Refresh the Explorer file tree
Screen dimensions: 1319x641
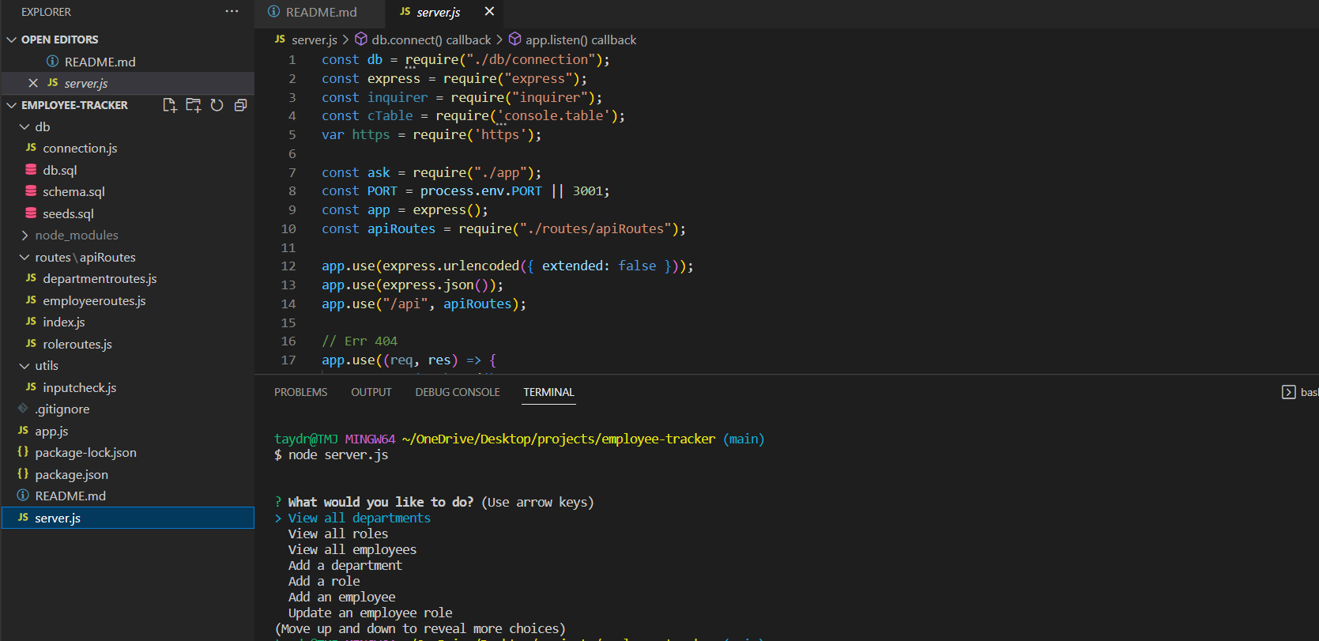pyautogui.click(x=217, y=105)
